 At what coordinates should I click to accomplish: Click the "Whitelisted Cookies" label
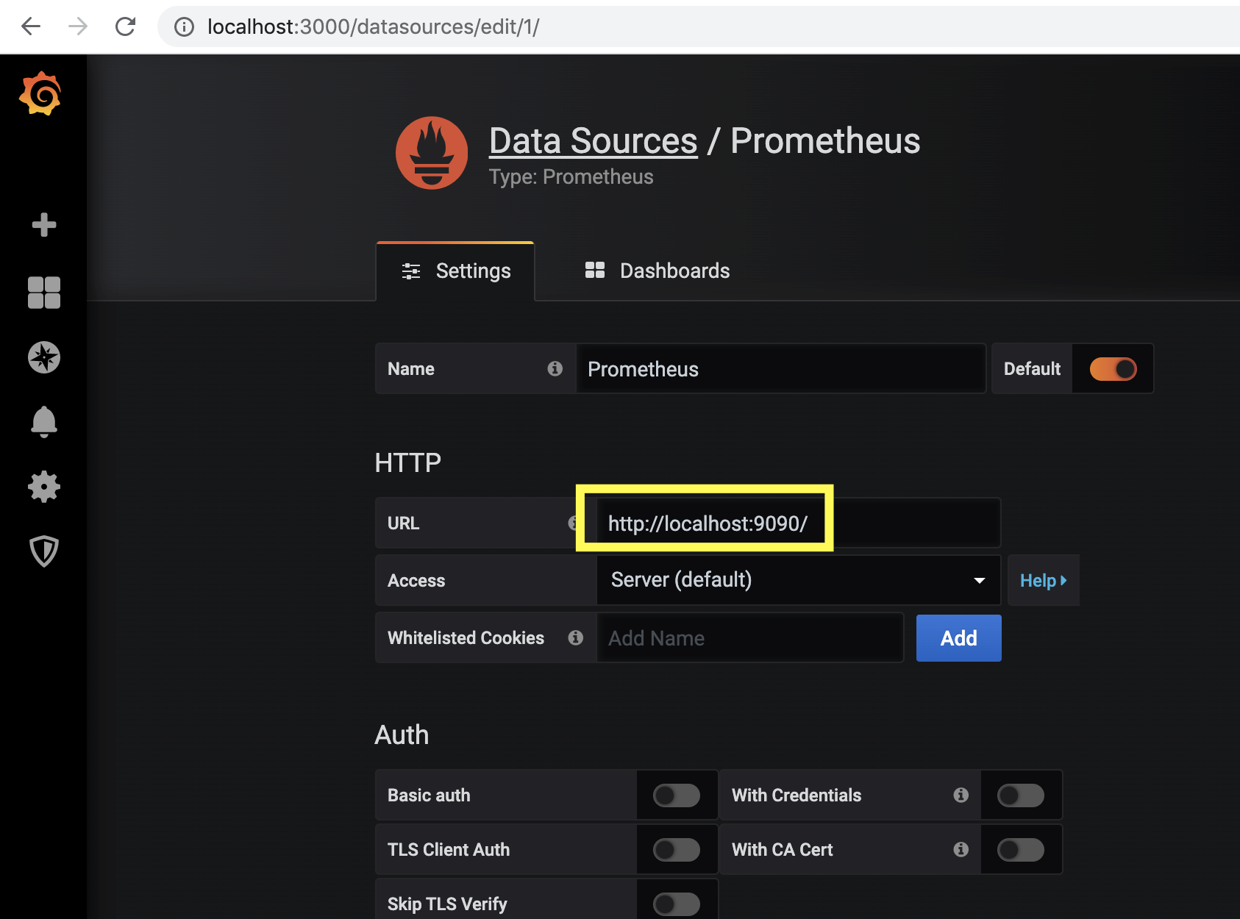click(x=466, y=637)
